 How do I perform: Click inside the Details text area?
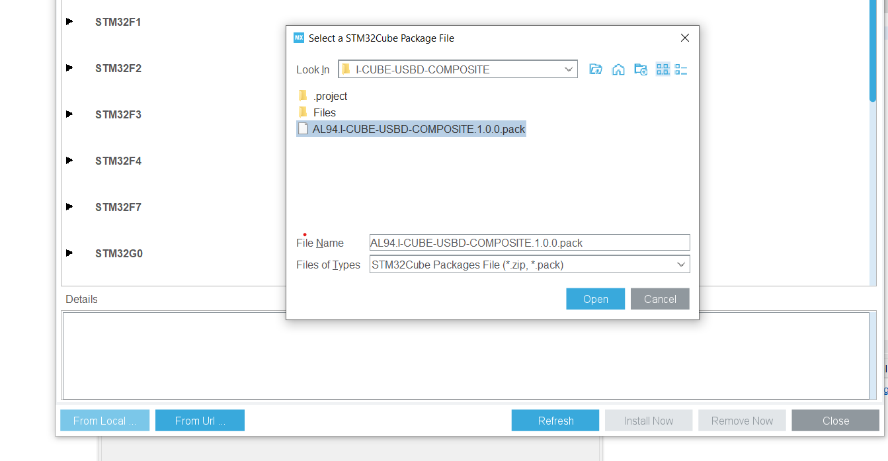coord(465,356)
